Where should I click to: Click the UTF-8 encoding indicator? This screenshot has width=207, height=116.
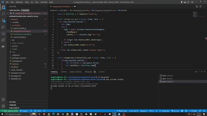pos(151,111)
